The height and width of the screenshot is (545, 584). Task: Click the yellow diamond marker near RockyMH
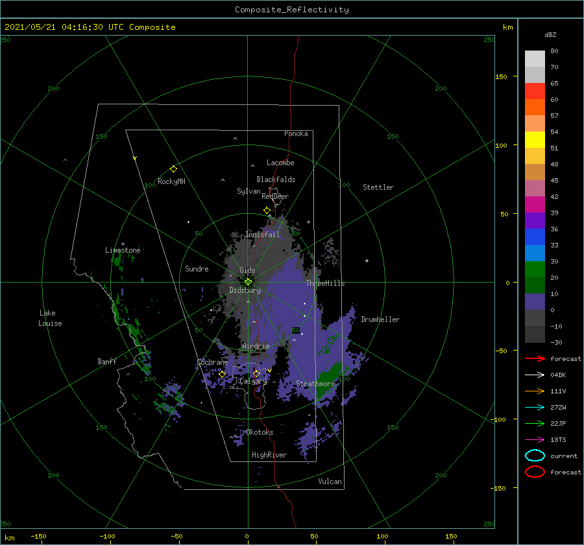[173, 169]
